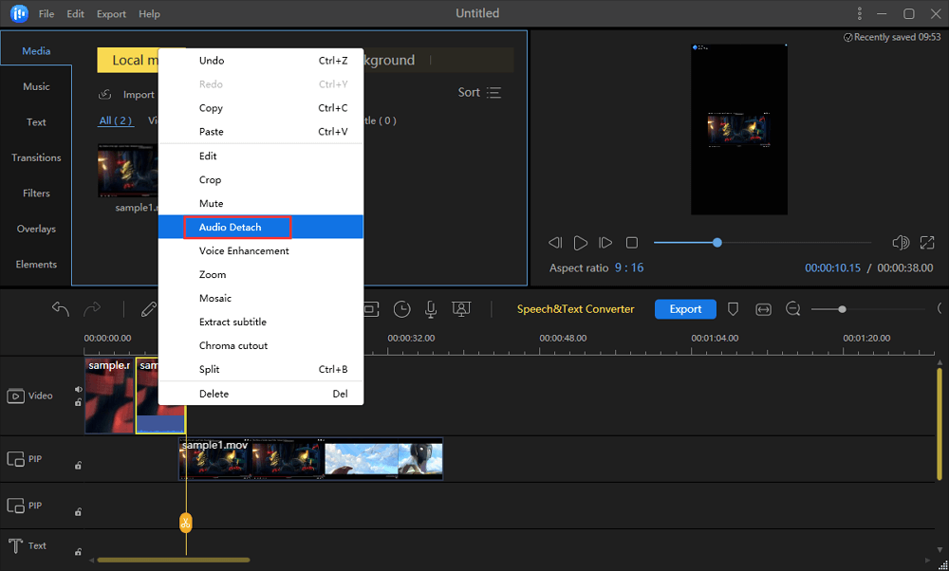Click the redo arrow in timeline toolbar
The height and width of the screenshot is (571, 949).
[92, 309]
